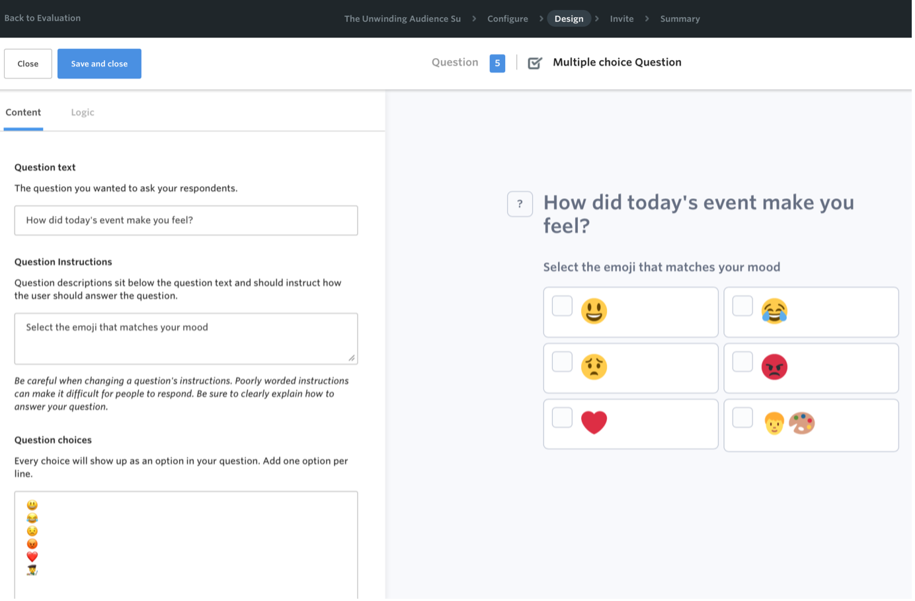Follow the Back to Evaluation link
The height and width of the screenshot is (601, 915).
42,18
